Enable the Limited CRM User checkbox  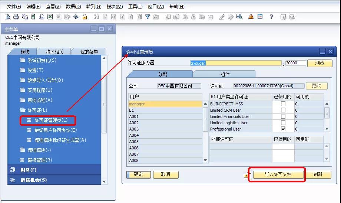[283, 110]
